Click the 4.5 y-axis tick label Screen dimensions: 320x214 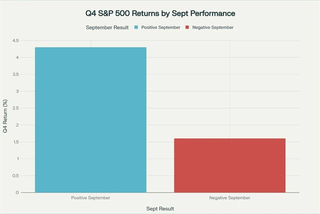click(x=15, y=40)
